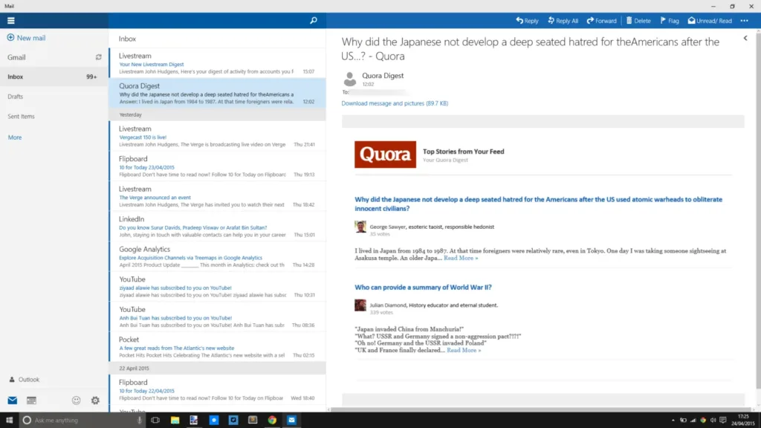Open YouTube 'Anh Bui Tuan has subscribed' email

tap(218, 317)
